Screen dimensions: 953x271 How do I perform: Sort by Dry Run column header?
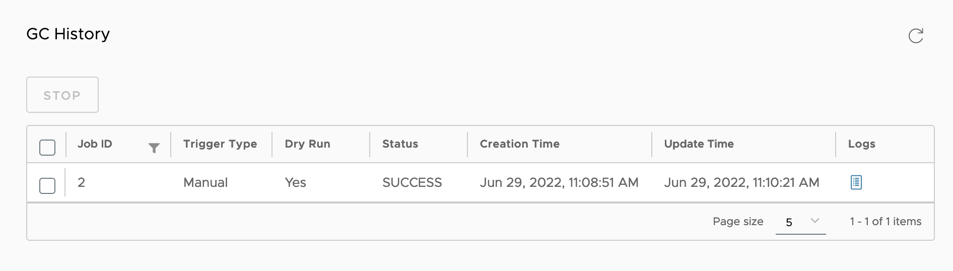click(x=307, y=144)
